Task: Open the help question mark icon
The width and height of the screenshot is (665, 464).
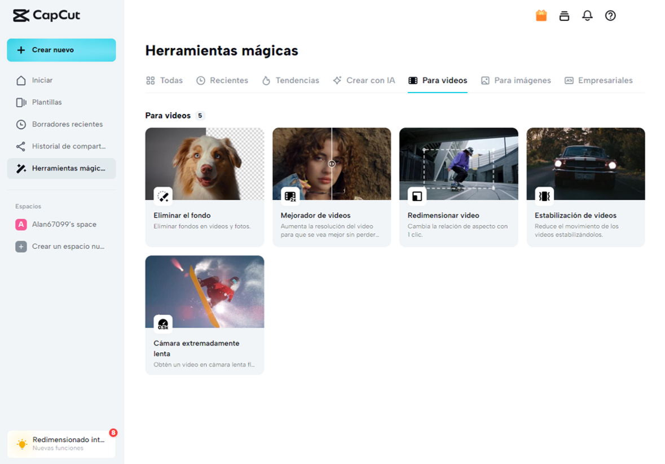Action: [610, 16]
